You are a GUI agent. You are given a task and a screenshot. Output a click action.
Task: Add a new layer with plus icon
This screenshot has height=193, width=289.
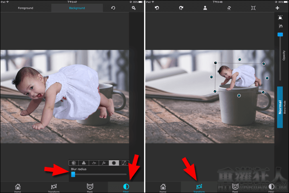click(x=277, y=8)
